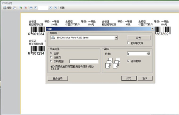Uncheck the 逐份打印 checkbox
This screenshot has width=179, height=115.
(x=128, y=61)
